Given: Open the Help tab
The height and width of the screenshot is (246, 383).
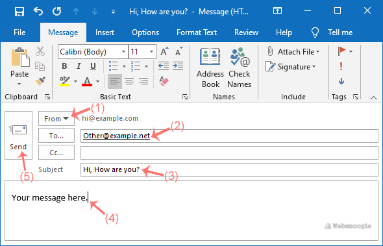Looking at the screenshot, I should tap(284, 32).
